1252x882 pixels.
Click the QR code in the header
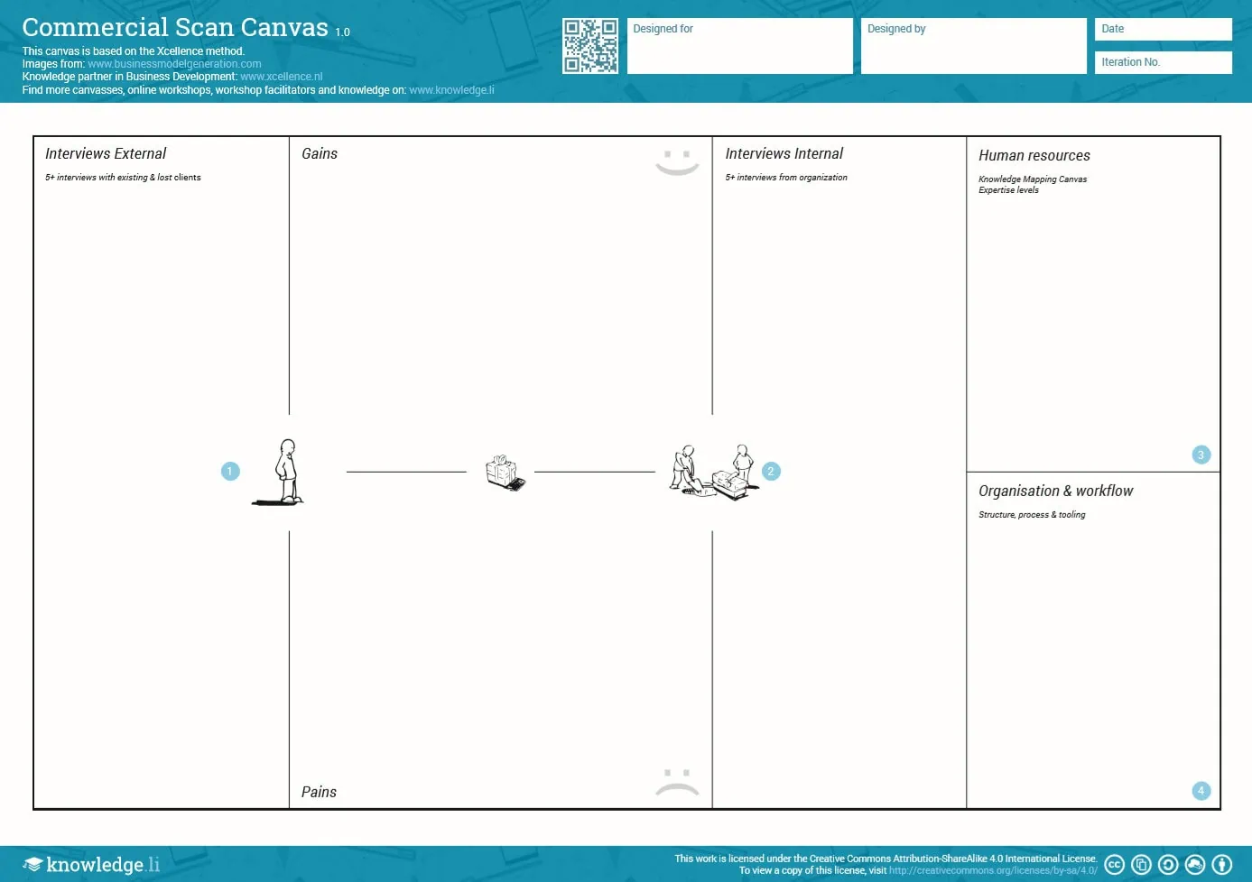(590, 46)
